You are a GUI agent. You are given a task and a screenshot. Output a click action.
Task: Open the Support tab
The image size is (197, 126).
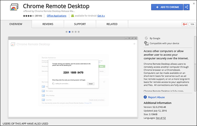tap(80, 24)
